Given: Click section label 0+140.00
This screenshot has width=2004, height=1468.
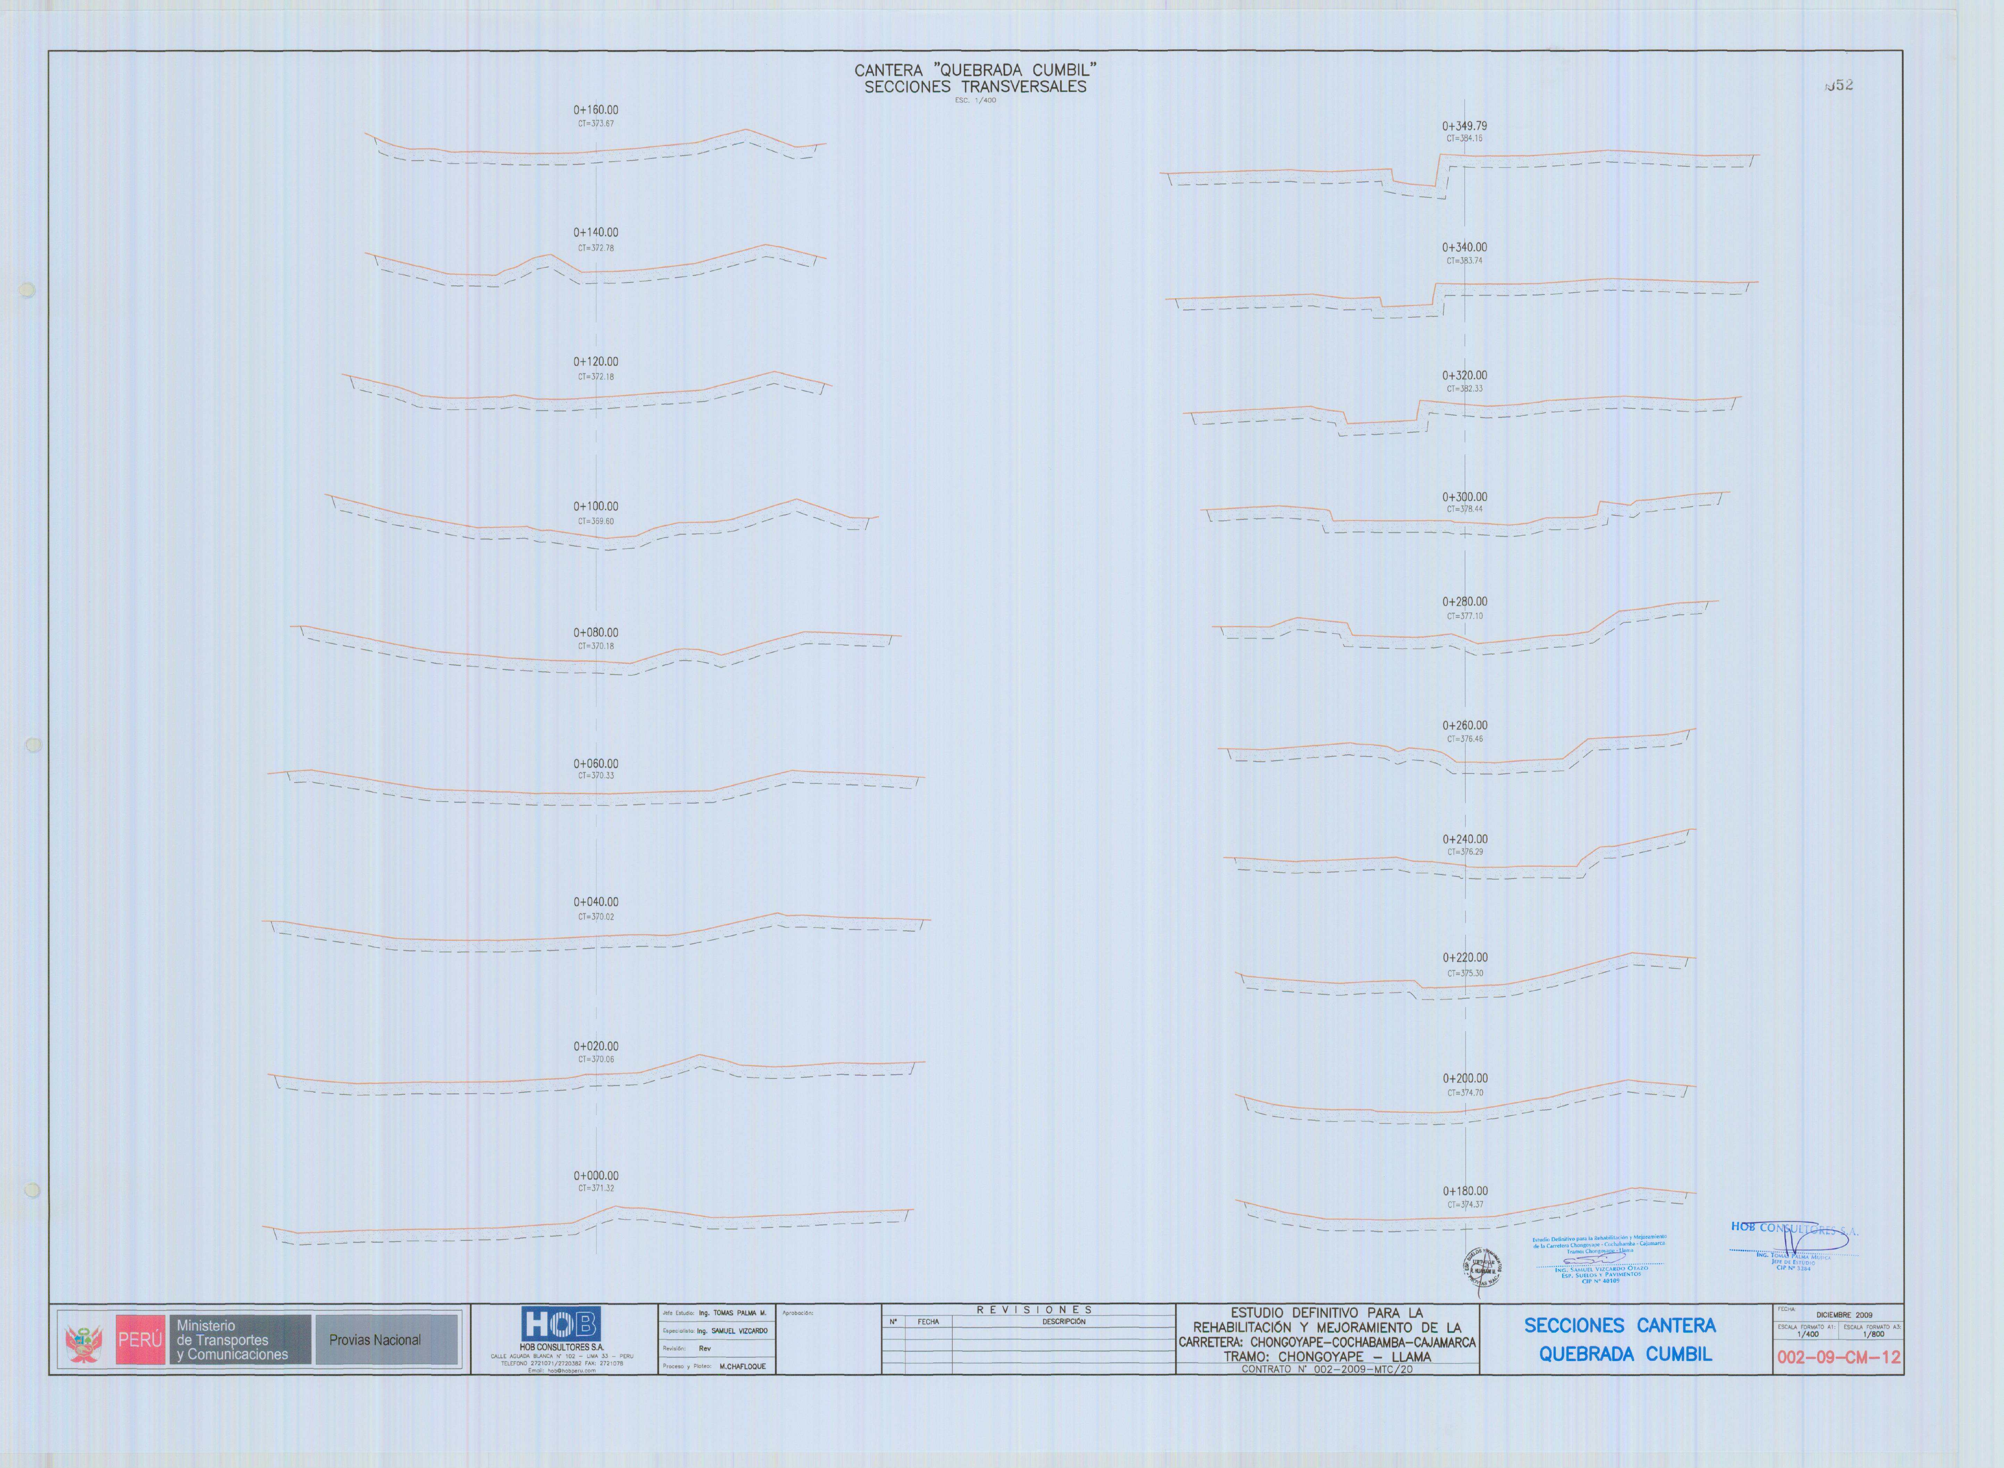Looking at the screenshot, I should click(595, 233).
